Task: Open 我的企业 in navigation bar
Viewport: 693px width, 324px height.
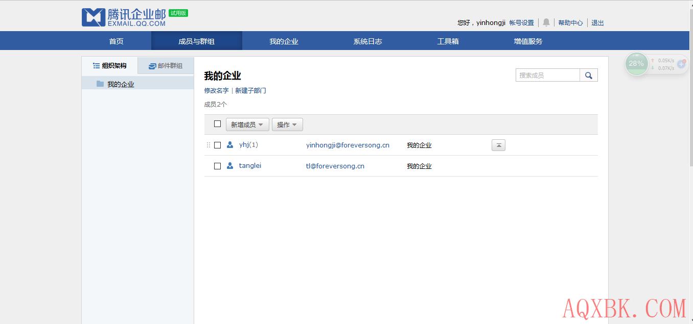Action: pos(284,41)
